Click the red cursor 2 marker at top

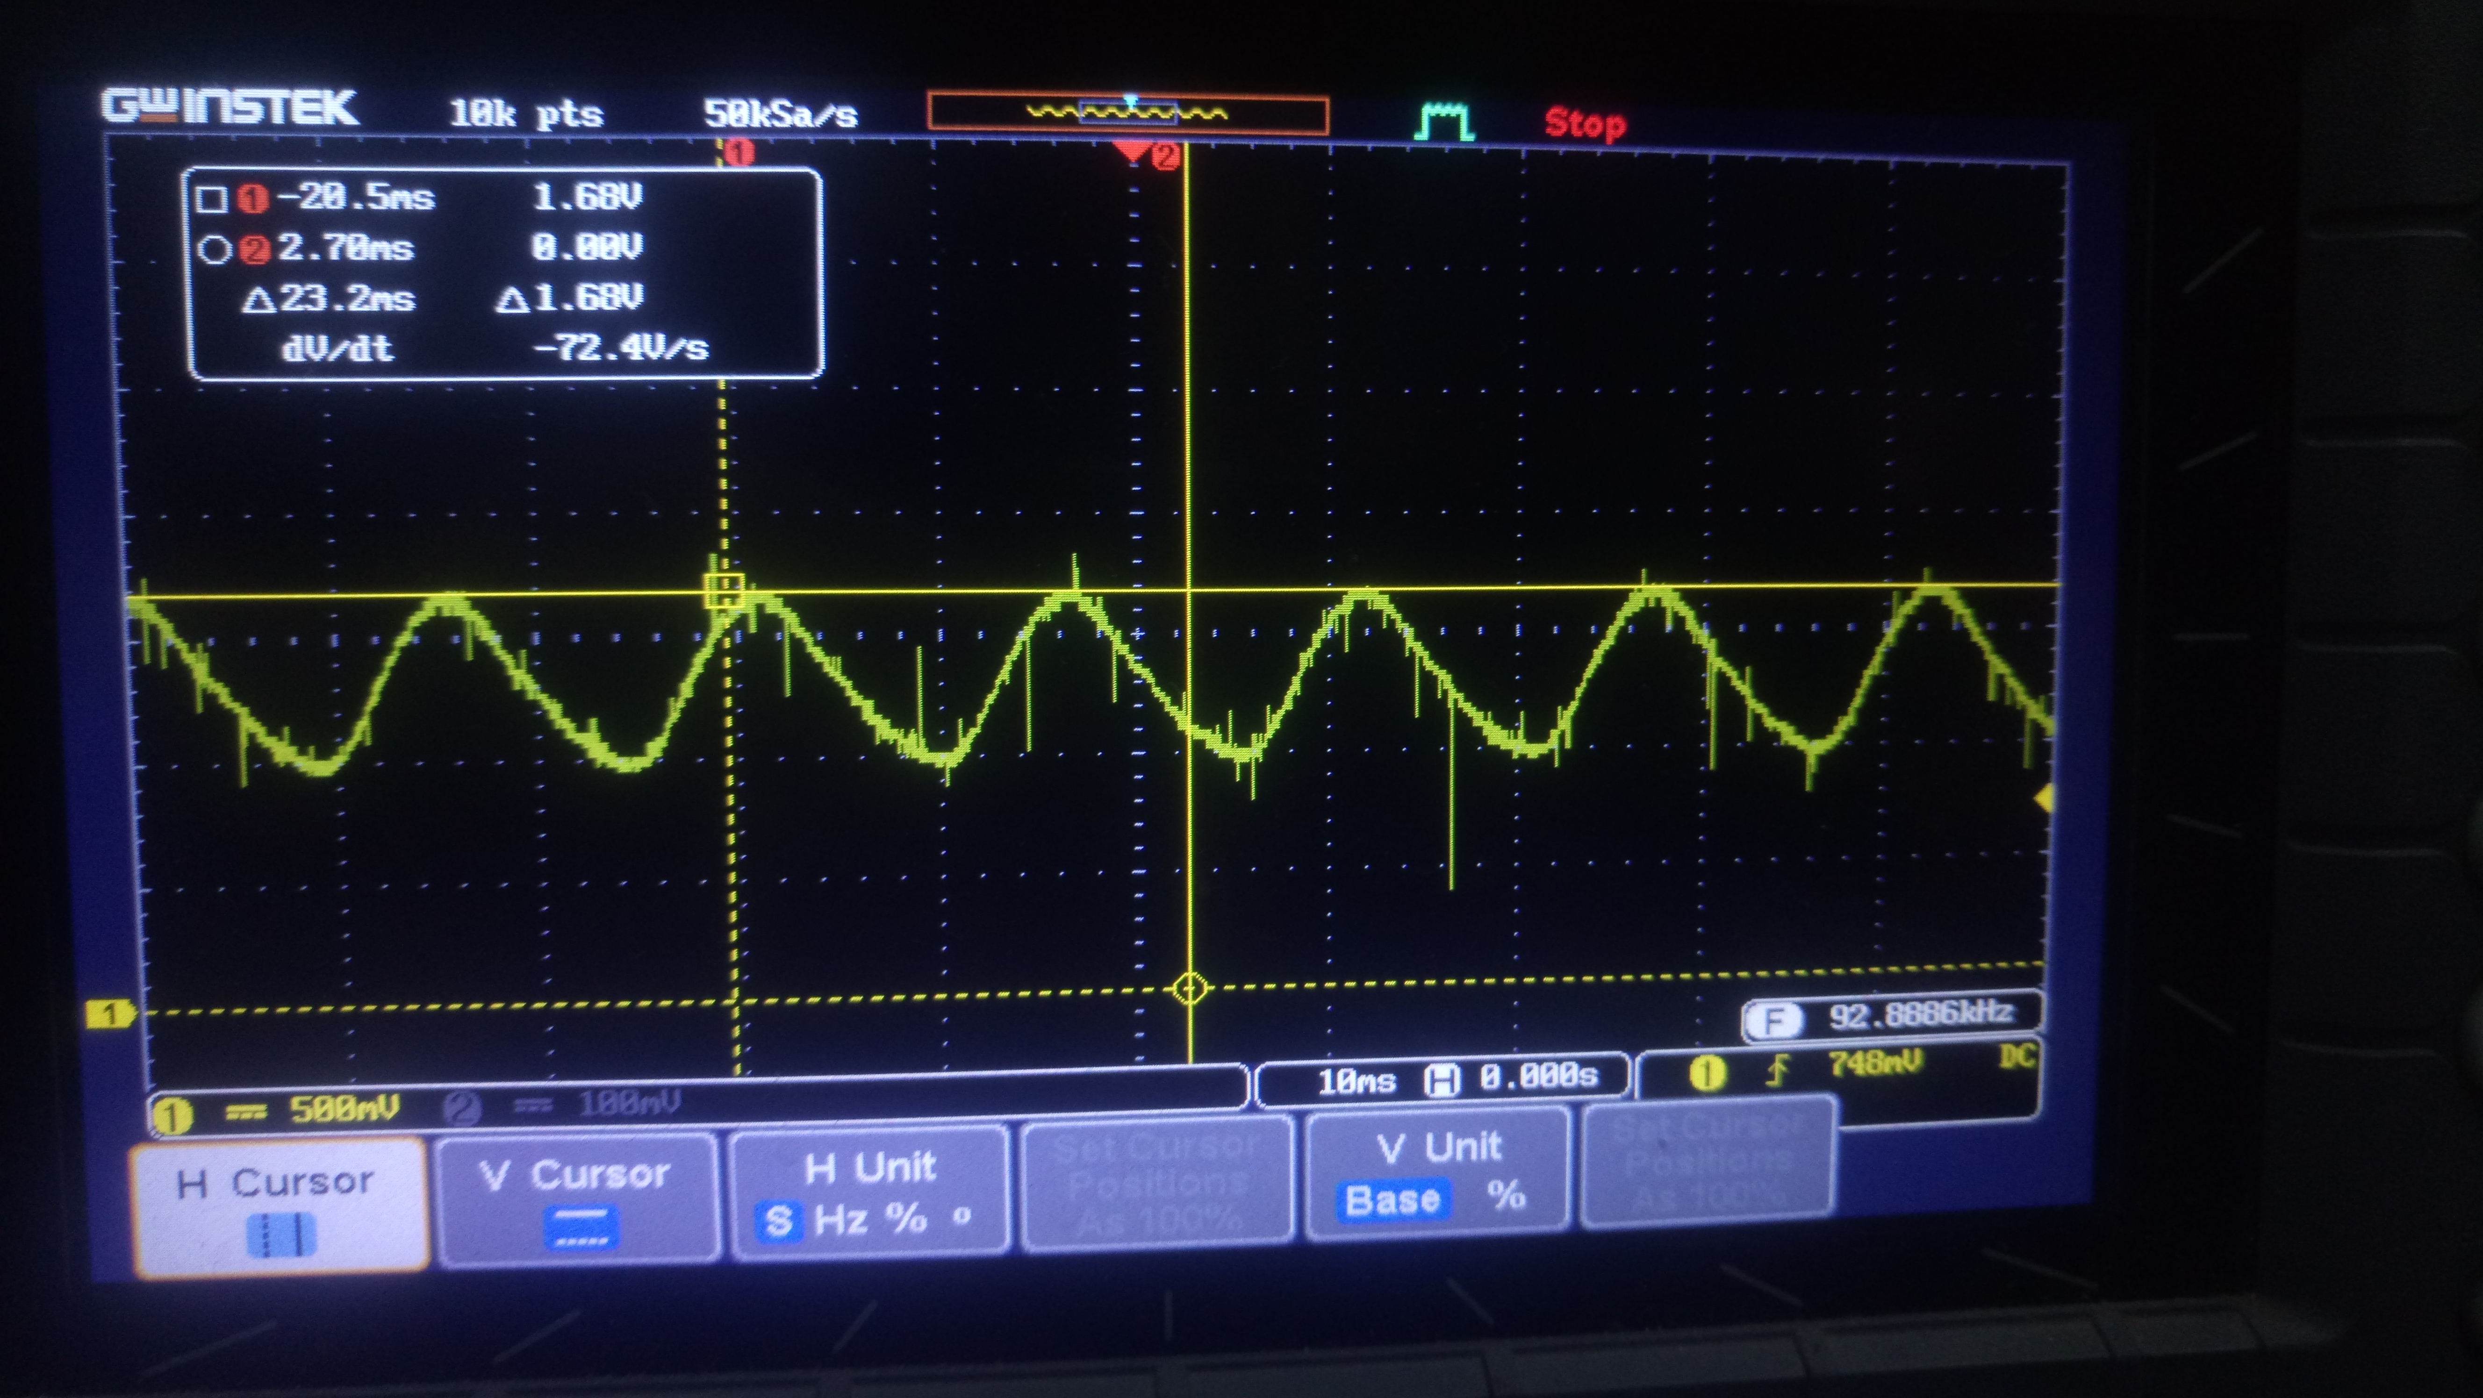1165,156
